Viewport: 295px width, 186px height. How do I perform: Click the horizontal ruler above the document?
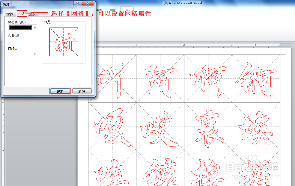coord(177,45)
